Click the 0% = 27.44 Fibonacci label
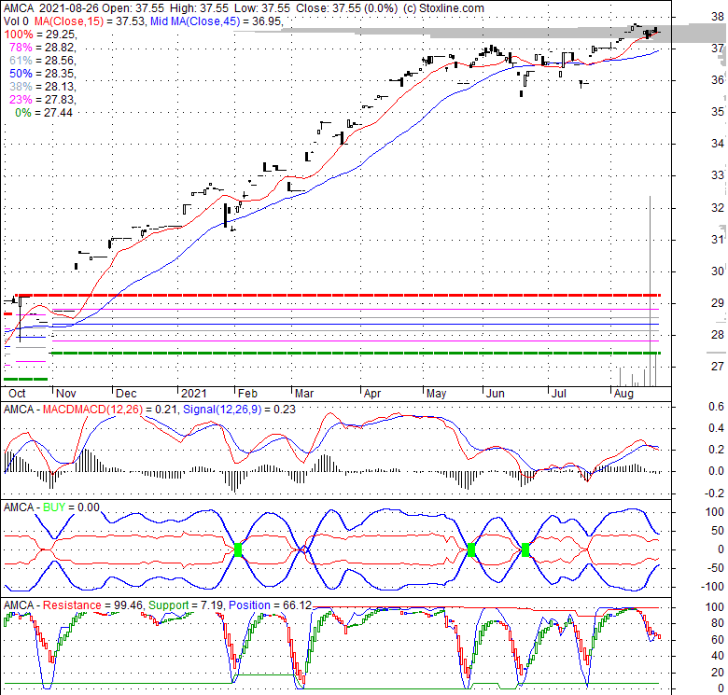 44,112
